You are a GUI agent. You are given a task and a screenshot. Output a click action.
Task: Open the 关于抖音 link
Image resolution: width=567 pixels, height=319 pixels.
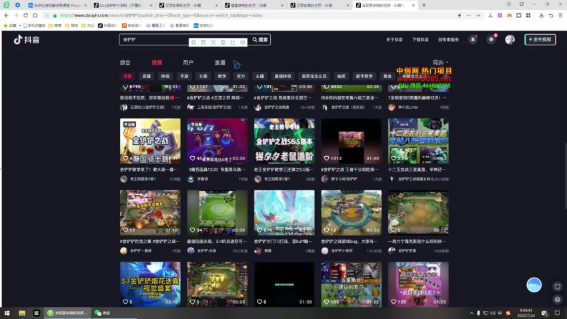coord(394,40)
